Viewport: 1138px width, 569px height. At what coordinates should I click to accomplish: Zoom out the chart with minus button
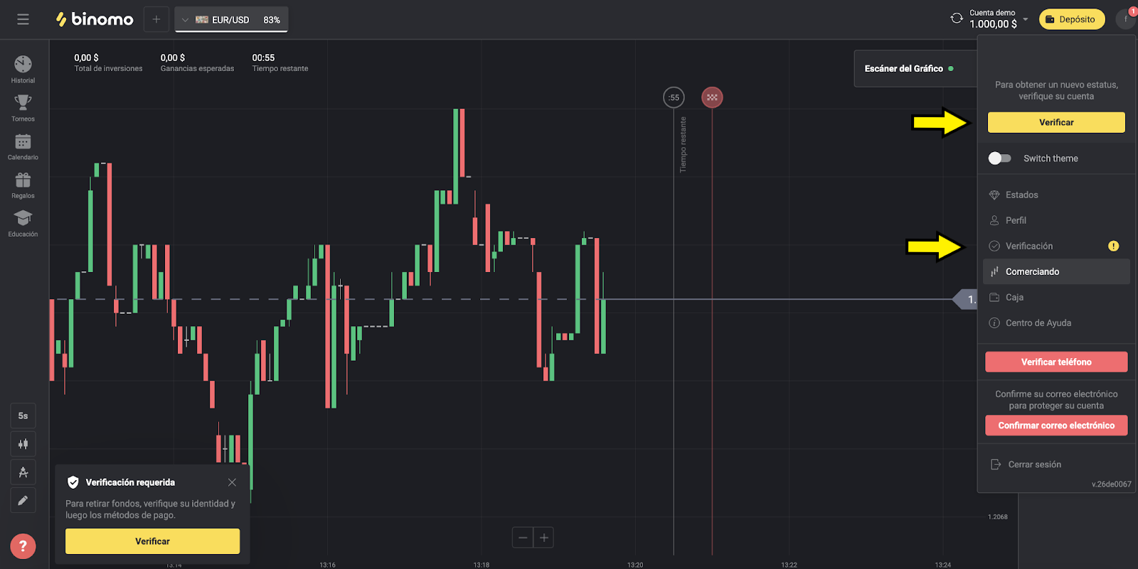[523, 538]
